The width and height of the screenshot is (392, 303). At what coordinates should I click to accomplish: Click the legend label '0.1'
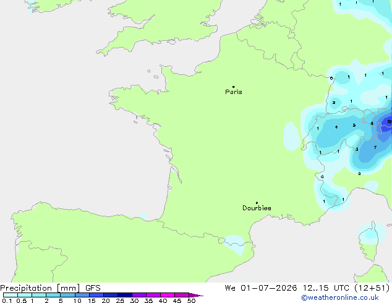pos(7,301)
